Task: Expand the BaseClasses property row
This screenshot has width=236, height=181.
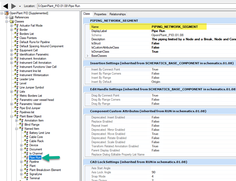Action: [87, 56]
